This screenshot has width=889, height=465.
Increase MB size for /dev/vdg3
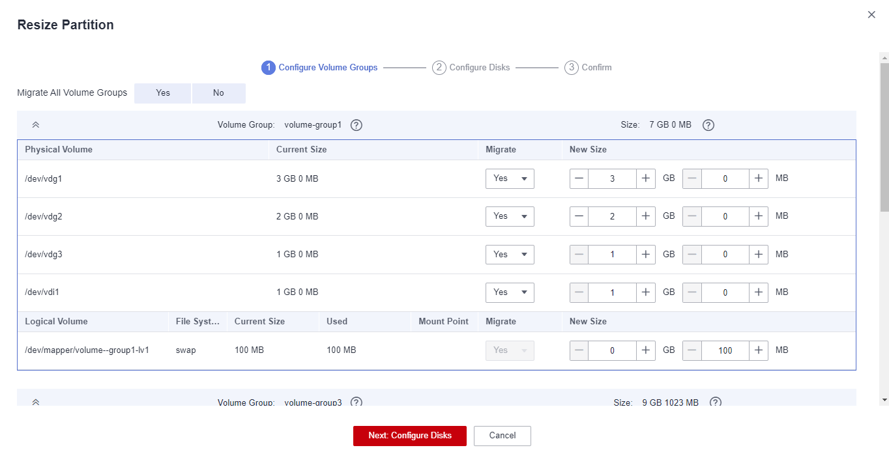click(x=759, y=254)
